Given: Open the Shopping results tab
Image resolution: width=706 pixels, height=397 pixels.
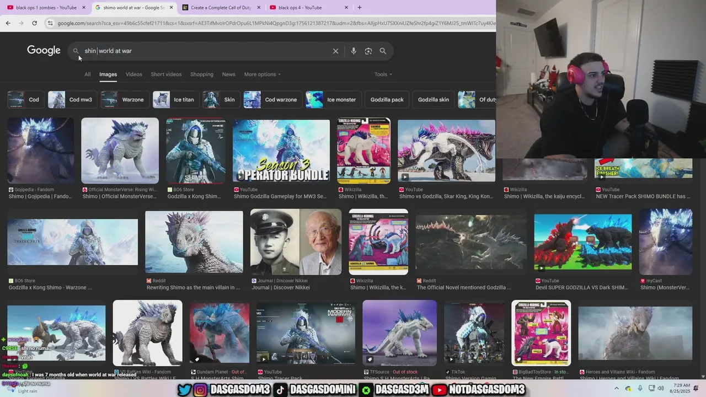Looking at the screenshot, I should pyautogui.click(x=202, y=74).
